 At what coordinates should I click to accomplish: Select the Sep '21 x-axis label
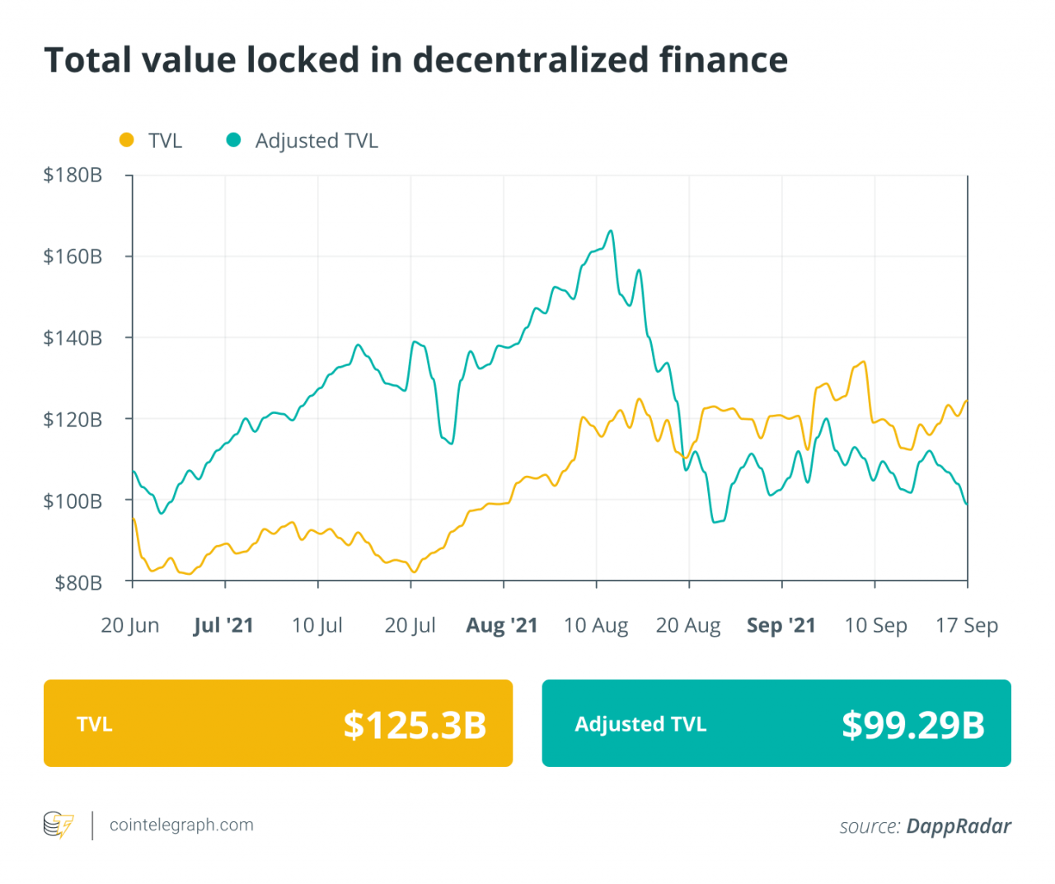pyautogui.click(x=781, y=625)
